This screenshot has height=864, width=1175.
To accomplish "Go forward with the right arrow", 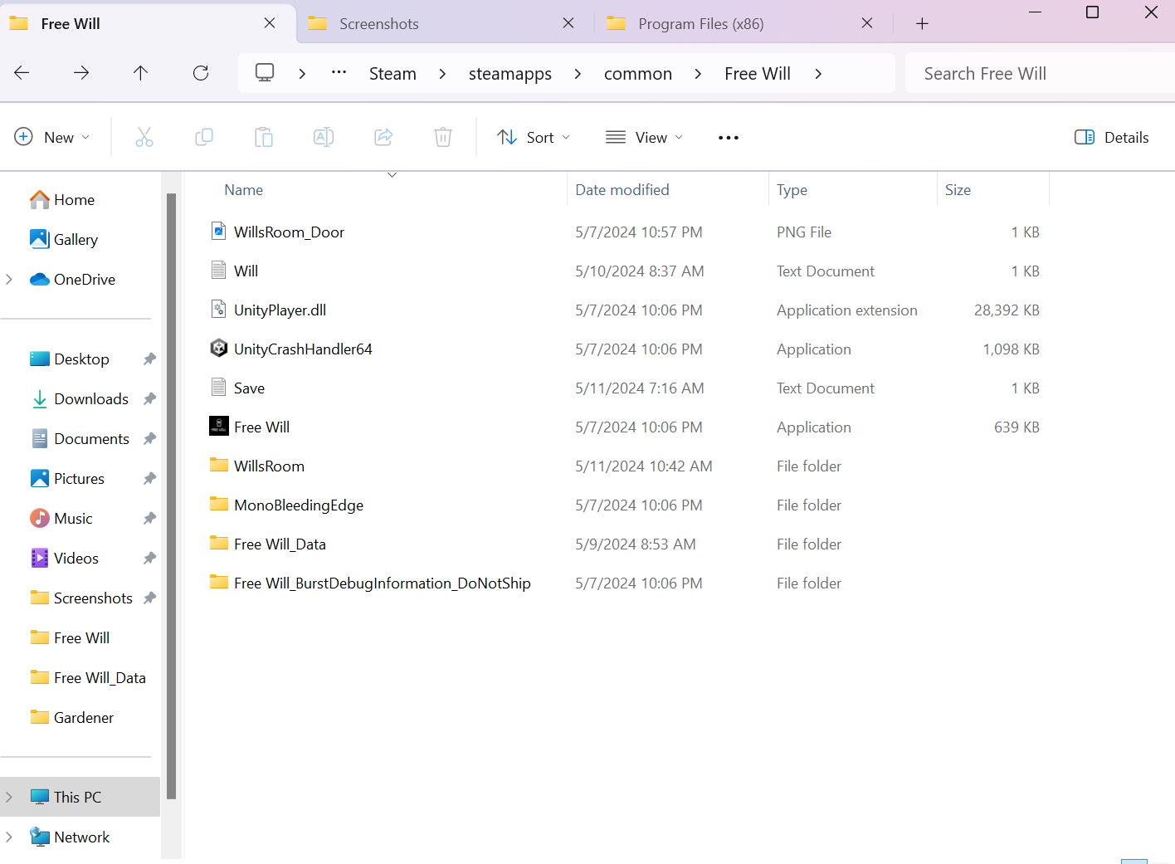I will click(81, 73).
